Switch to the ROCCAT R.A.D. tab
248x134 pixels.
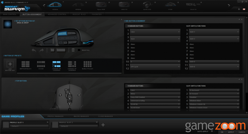(79, 14)
